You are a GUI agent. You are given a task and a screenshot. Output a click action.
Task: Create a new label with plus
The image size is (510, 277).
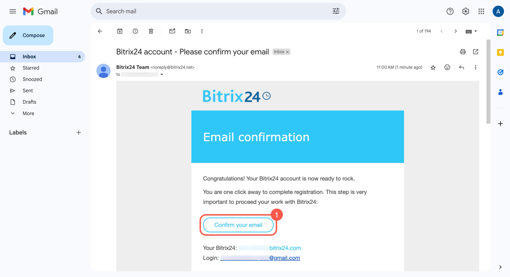click(x=78, y=133)
